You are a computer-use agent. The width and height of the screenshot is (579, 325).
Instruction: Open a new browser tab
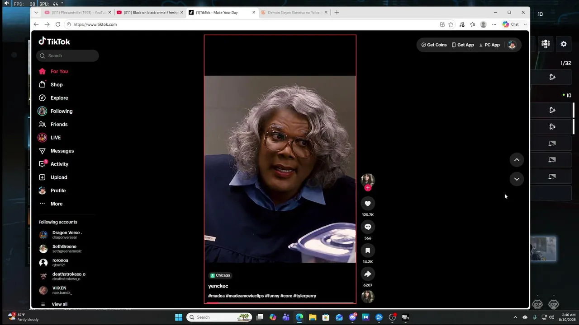(337, 13)
